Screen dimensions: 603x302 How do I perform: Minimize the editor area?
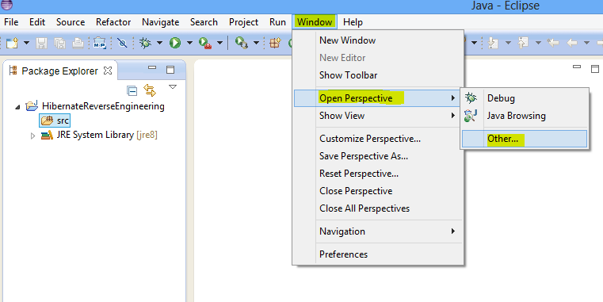pyautogui.click(x=577, y=67)
